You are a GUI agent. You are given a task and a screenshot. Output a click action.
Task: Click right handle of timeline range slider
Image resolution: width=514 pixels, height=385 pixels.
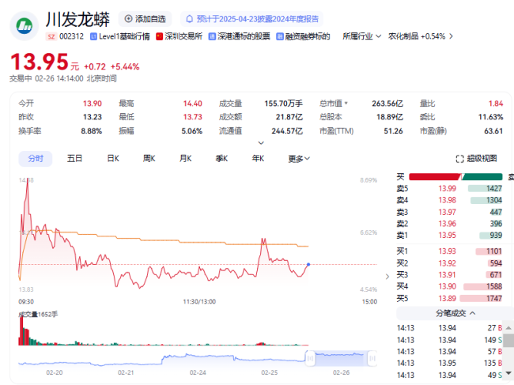click(x=372, y=358)
